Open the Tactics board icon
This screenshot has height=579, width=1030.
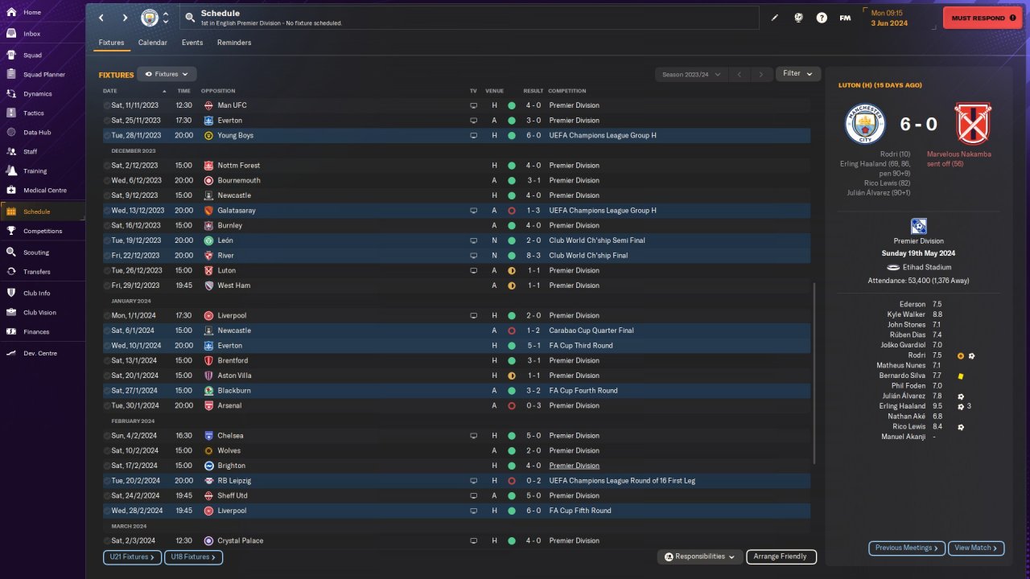[11, 113]
